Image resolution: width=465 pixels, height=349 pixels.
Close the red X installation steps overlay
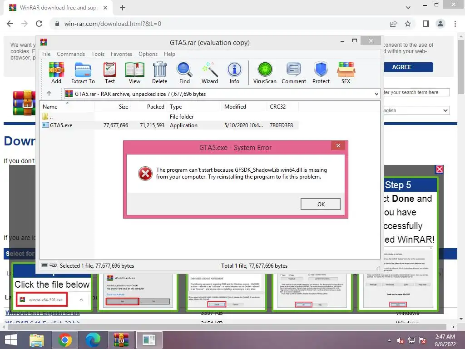440,169
